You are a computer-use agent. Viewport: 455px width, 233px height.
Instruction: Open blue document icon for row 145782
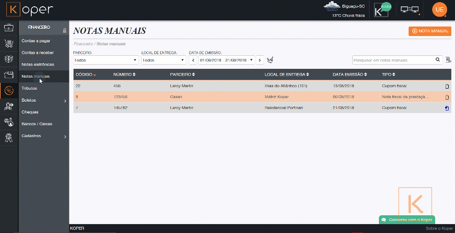(447, 108)
